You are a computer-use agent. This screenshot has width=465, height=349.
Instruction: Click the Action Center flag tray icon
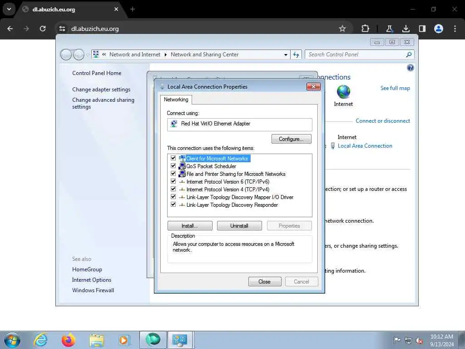(397, 340)
